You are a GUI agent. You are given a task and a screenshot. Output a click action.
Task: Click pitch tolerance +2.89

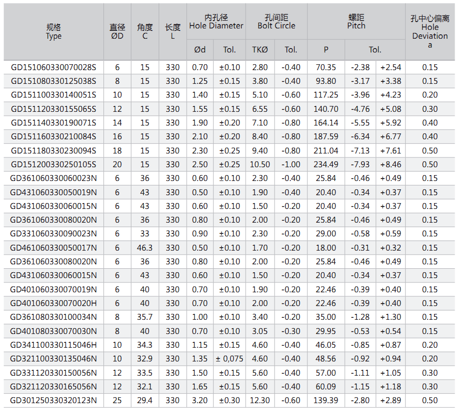(x=391, y=401)
